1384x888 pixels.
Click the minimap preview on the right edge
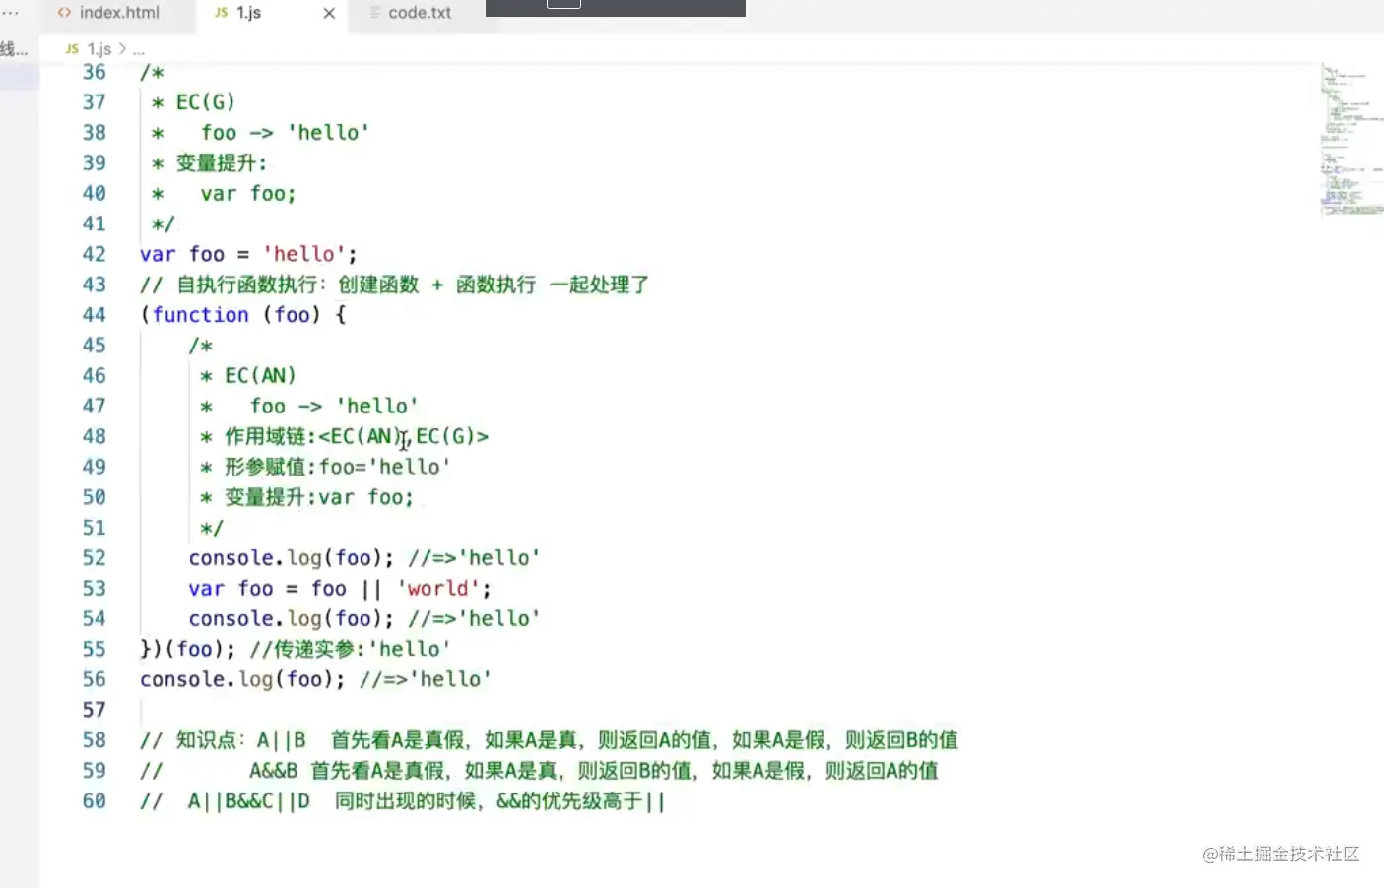pos(1350,138)
